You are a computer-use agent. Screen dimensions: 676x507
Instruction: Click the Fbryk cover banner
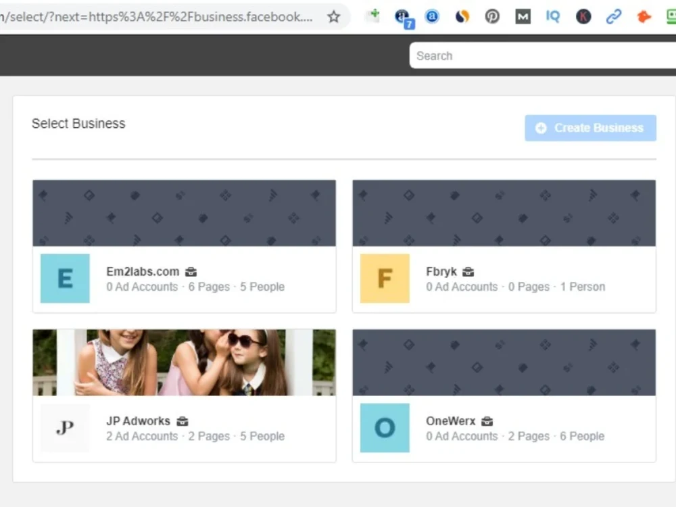pyautogui.click(x=504, y=213)
